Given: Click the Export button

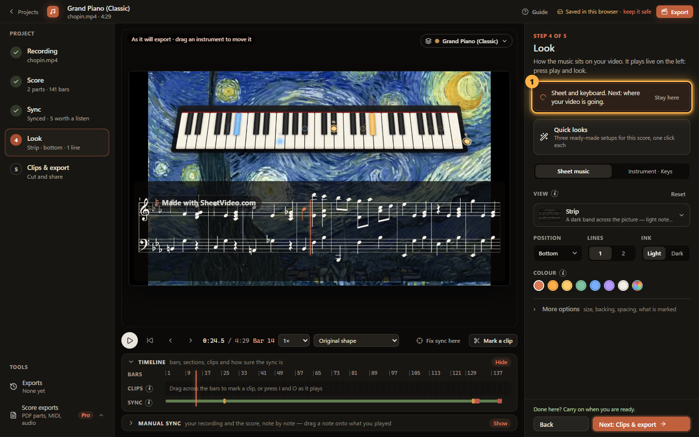Looking at the screenshot, I should (x=675, y=12).
